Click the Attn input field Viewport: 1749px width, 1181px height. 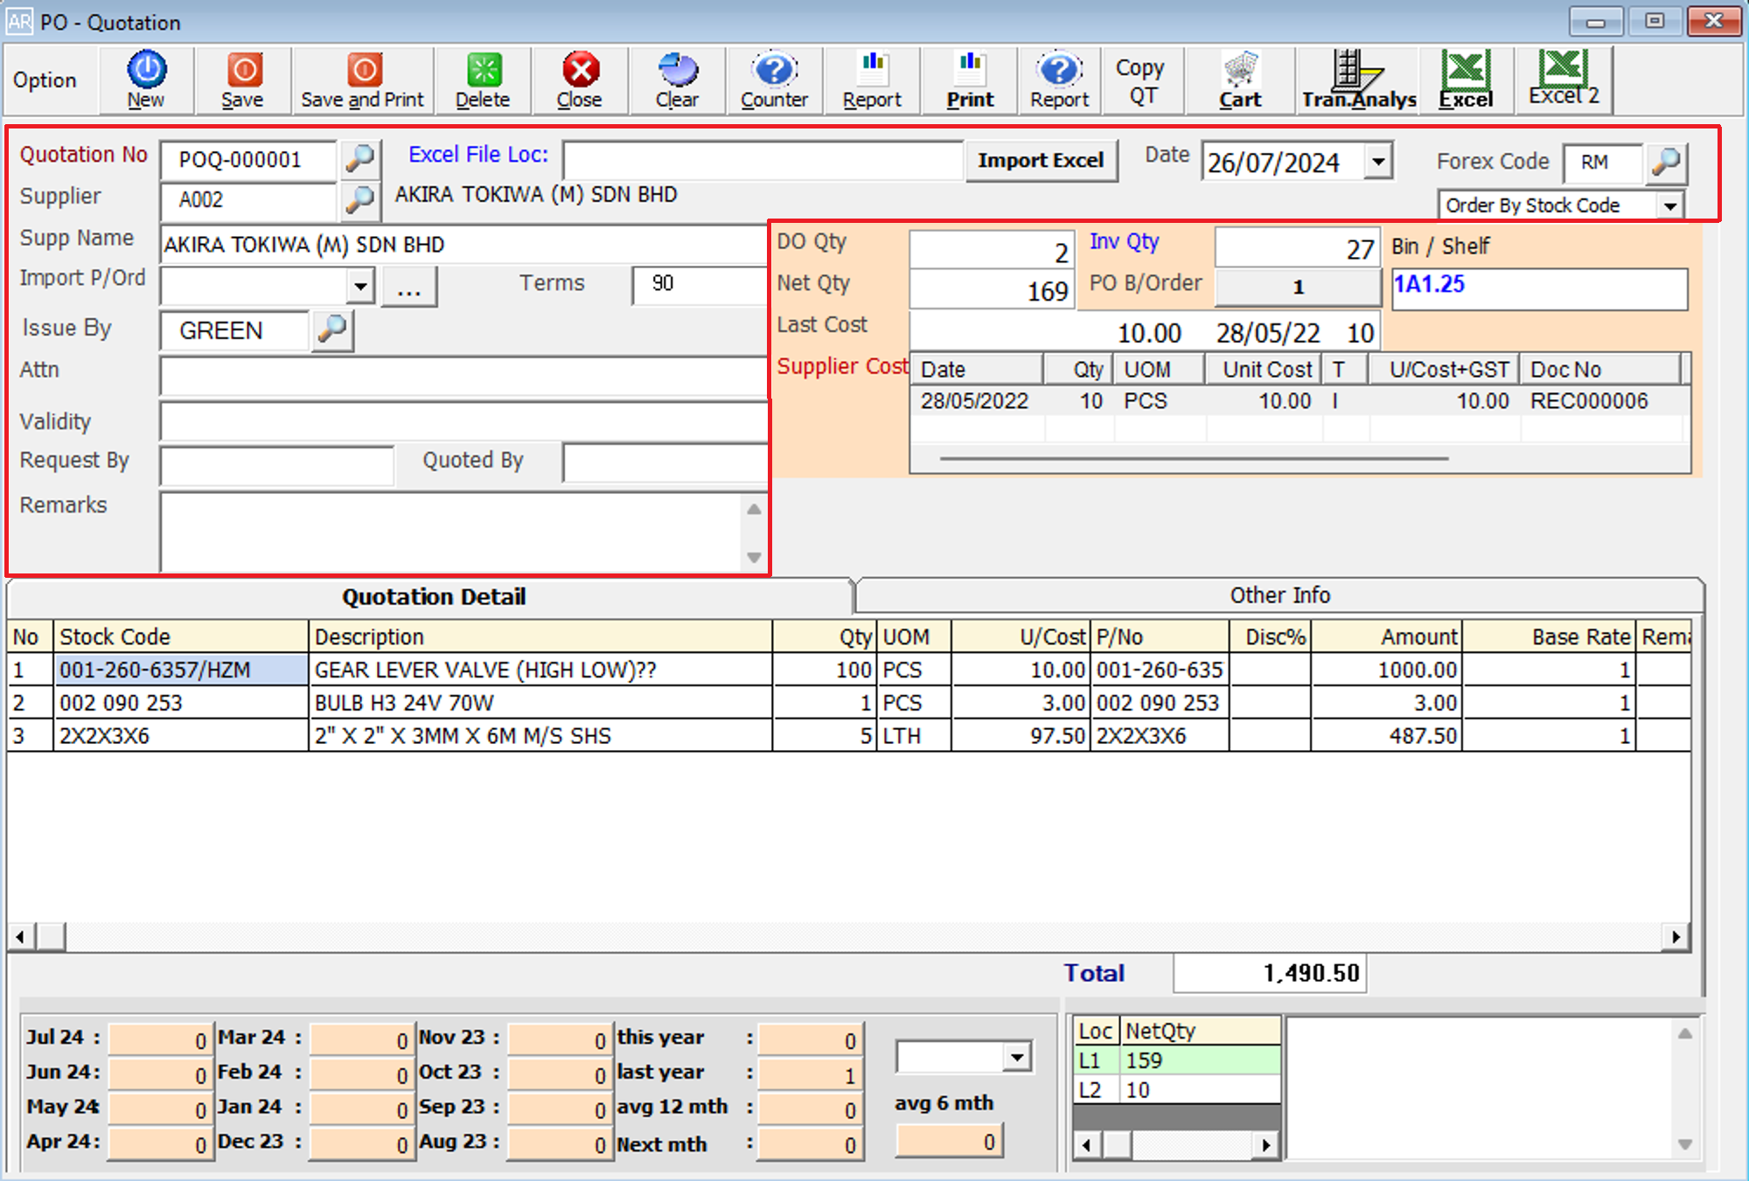[x=463, y=377]
